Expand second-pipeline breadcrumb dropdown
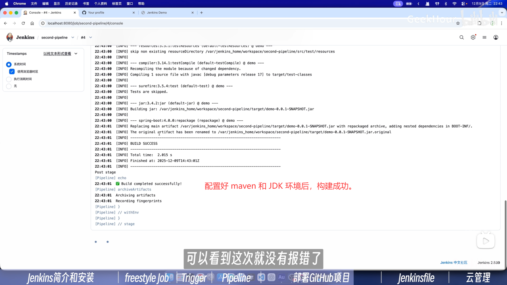The width and height of the screenshot is (507, 285). (73, 37)
